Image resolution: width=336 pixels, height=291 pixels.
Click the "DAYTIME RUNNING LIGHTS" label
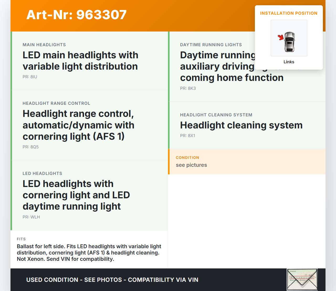point(211,45)
